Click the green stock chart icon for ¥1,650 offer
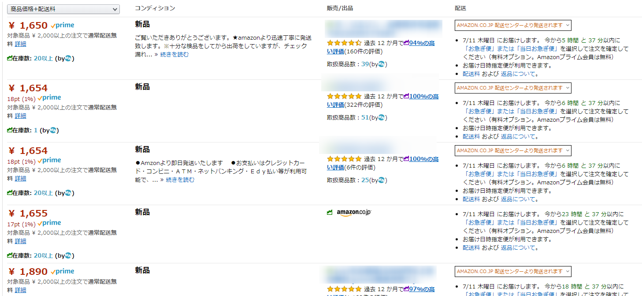Screen dimensions: 642x296 pyautogui.click(x=9, y=58)
